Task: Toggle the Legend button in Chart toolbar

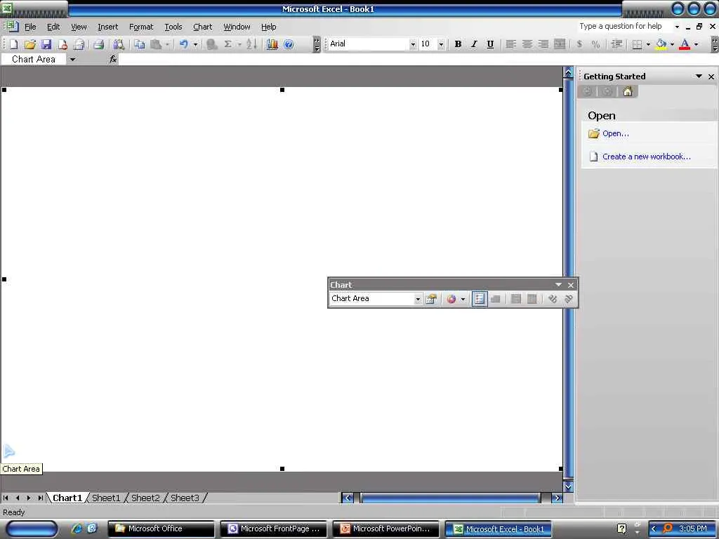Action: 479,299
